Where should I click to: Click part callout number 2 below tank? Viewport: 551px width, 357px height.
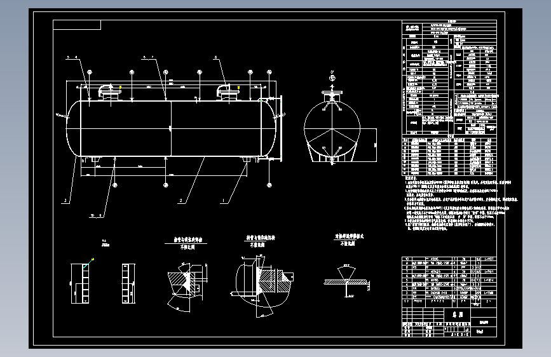(x=181, y=201)
